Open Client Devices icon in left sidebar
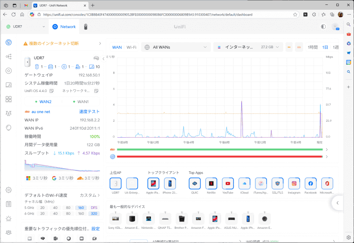This screenshot has width=354, height=243. (8, 85)
